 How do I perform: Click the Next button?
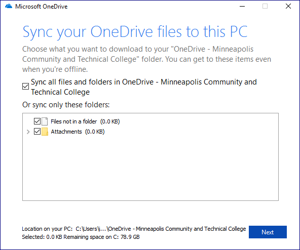tap(268, 232)
